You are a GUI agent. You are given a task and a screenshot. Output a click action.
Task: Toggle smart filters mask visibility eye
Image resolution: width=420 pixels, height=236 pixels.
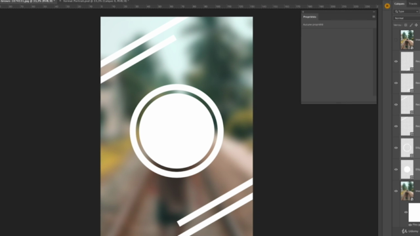406,212
